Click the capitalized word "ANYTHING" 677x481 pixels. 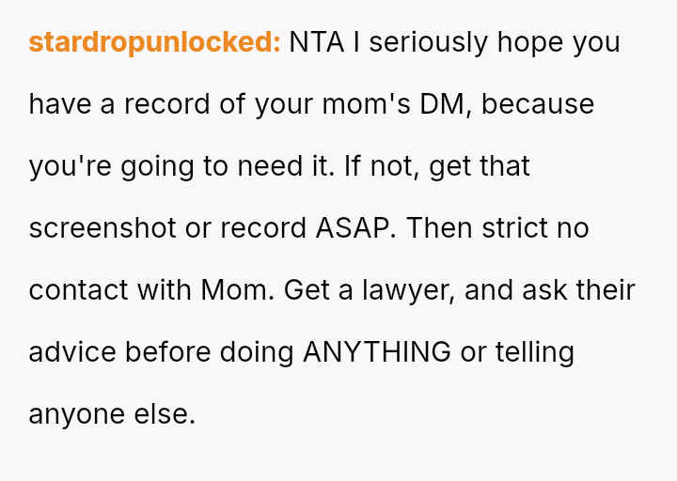[x=376, y=352]
